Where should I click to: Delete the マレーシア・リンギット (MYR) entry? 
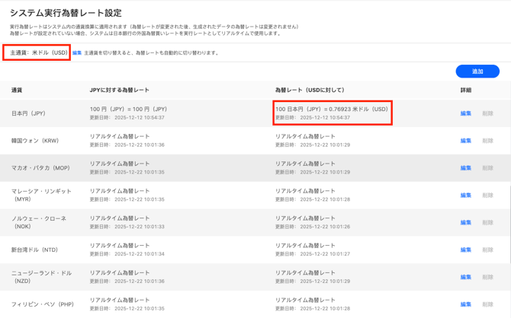[x=487, y=196]
